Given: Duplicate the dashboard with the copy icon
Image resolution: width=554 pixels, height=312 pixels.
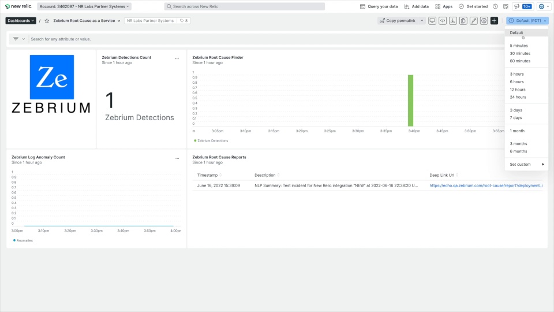Looking at the screenshot, I should 463,21.
